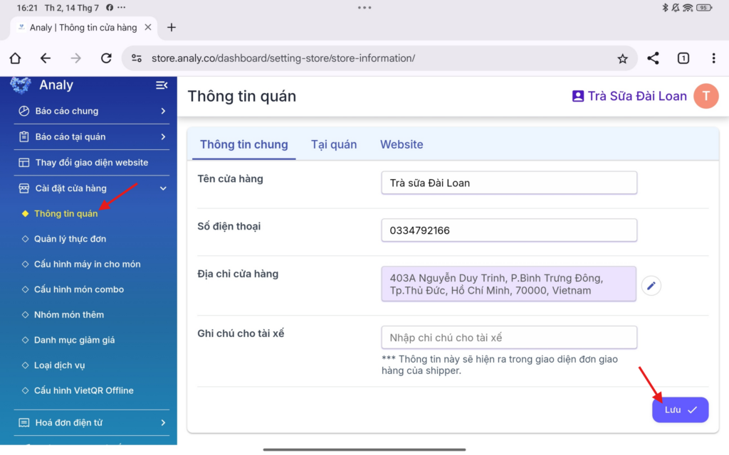Edit store address with pencil icon
The width and height of the screenshot is (729, 455).
tap(651, 286)
